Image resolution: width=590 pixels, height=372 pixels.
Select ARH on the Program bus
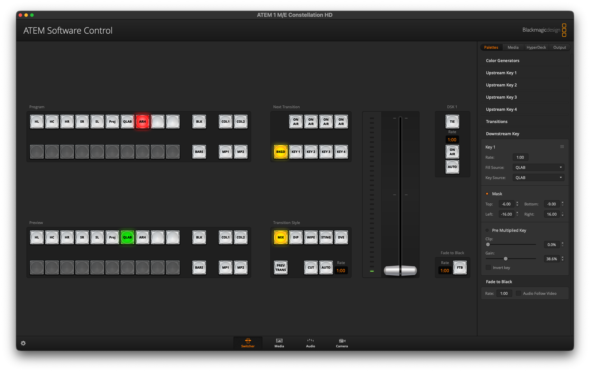click(143, 122)
